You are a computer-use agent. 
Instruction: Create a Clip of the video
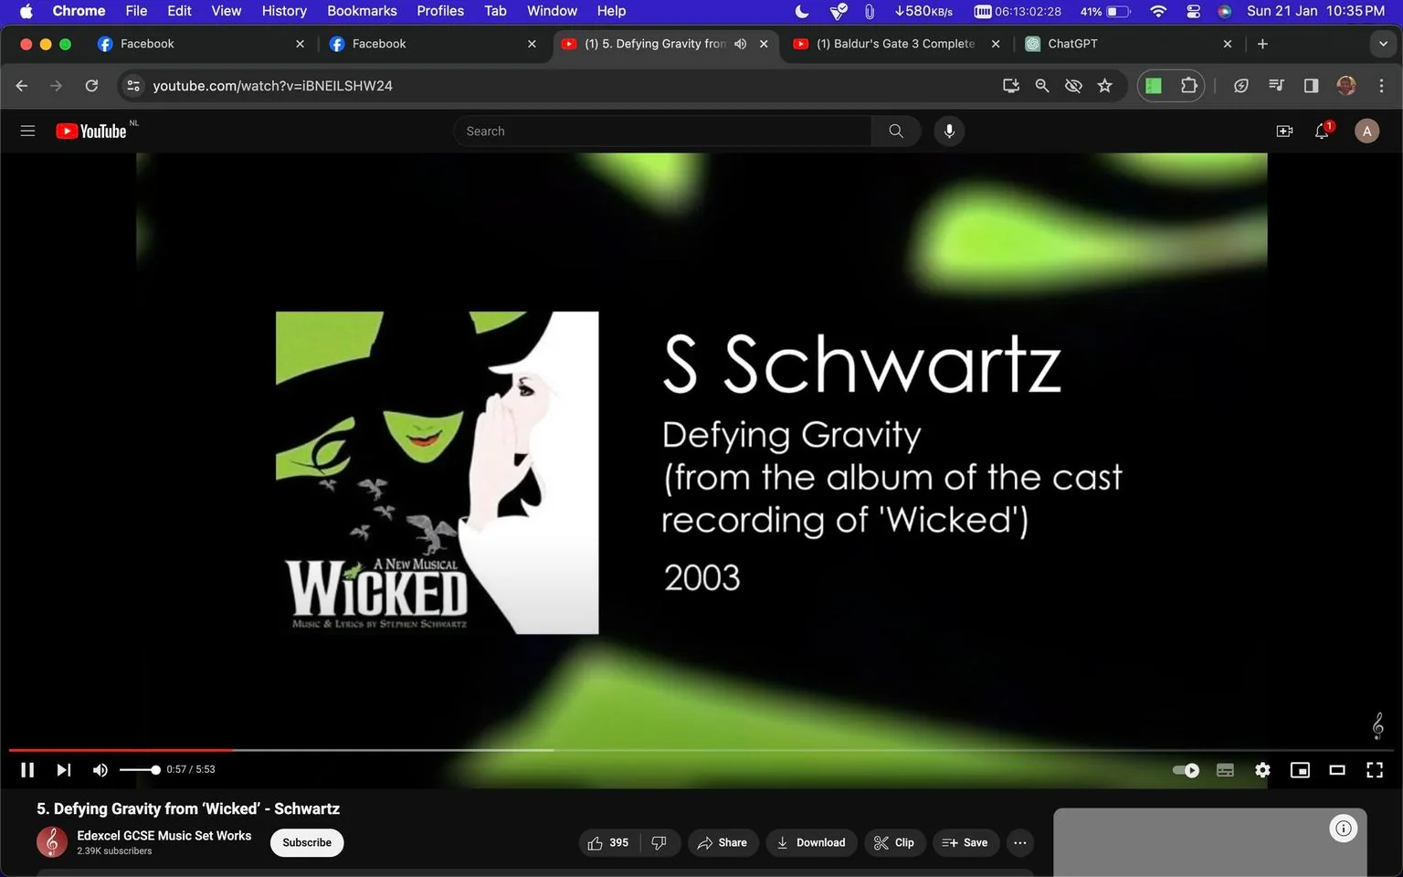point(894,842)
